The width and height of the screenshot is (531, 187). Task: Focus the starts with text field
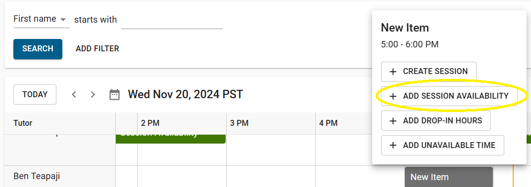(x=172, y=20)
